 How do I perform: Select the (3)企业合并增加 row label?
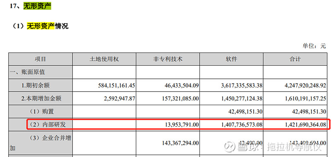[x=40, y=143]
